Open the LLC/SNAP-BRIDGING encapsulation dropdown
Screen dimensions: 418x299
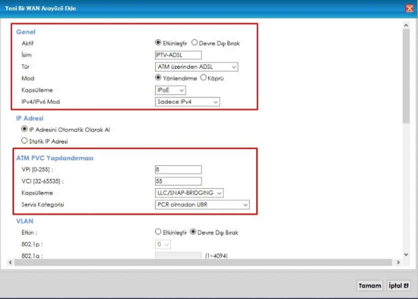point(189,193)
